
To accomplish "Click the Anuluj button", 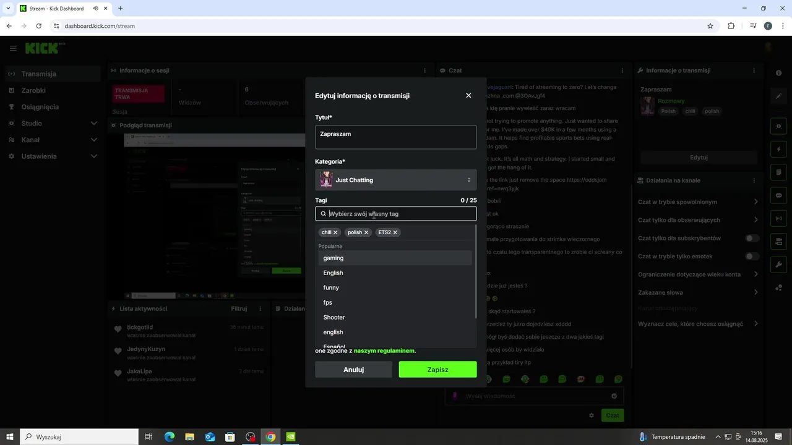I will (x=353, y=370).
